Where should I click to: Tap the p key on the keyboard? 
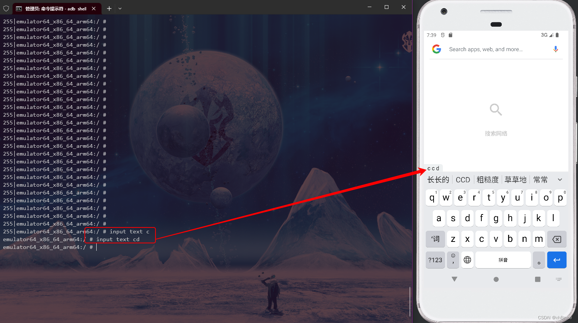click(x=560, y=198)
